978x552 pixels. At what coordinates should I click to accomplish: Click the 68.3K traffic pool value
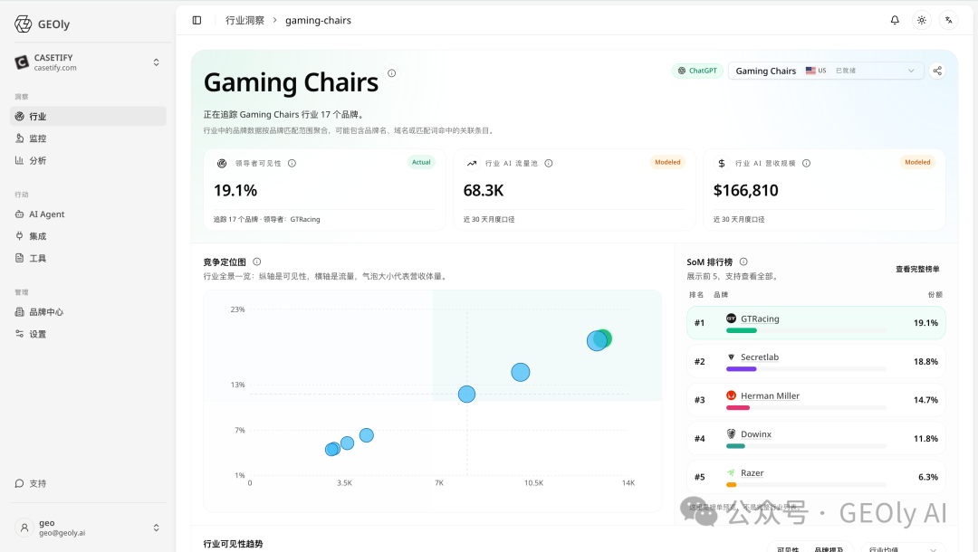click(x=484, y=191)
